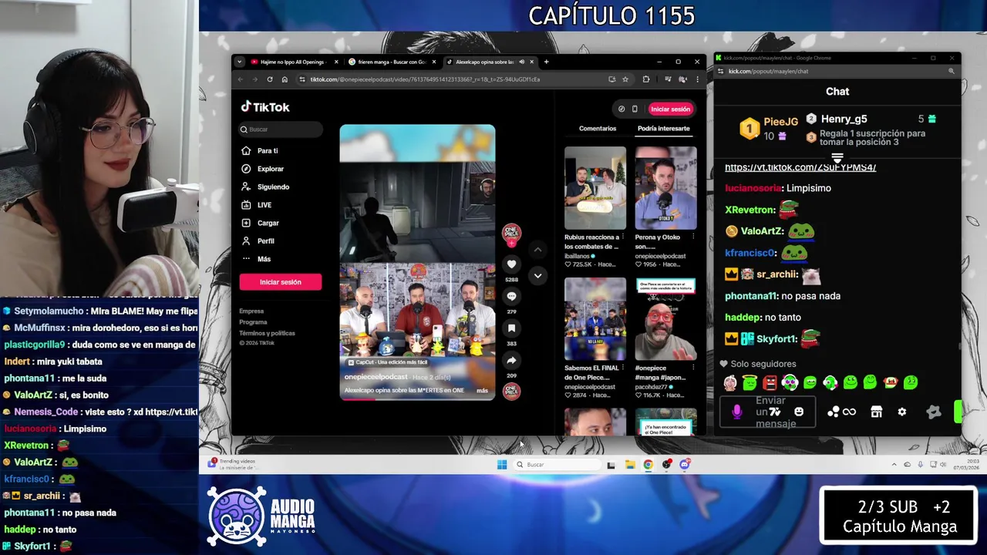Open onepieceelpodcast username on video
The height and width of the screenshot is (555, 987).
click(x=376, y=377)
